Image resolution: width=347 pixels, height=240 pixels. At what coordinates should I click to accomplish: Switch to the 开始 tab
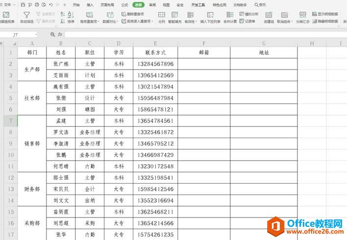click(x=76, y=4)
